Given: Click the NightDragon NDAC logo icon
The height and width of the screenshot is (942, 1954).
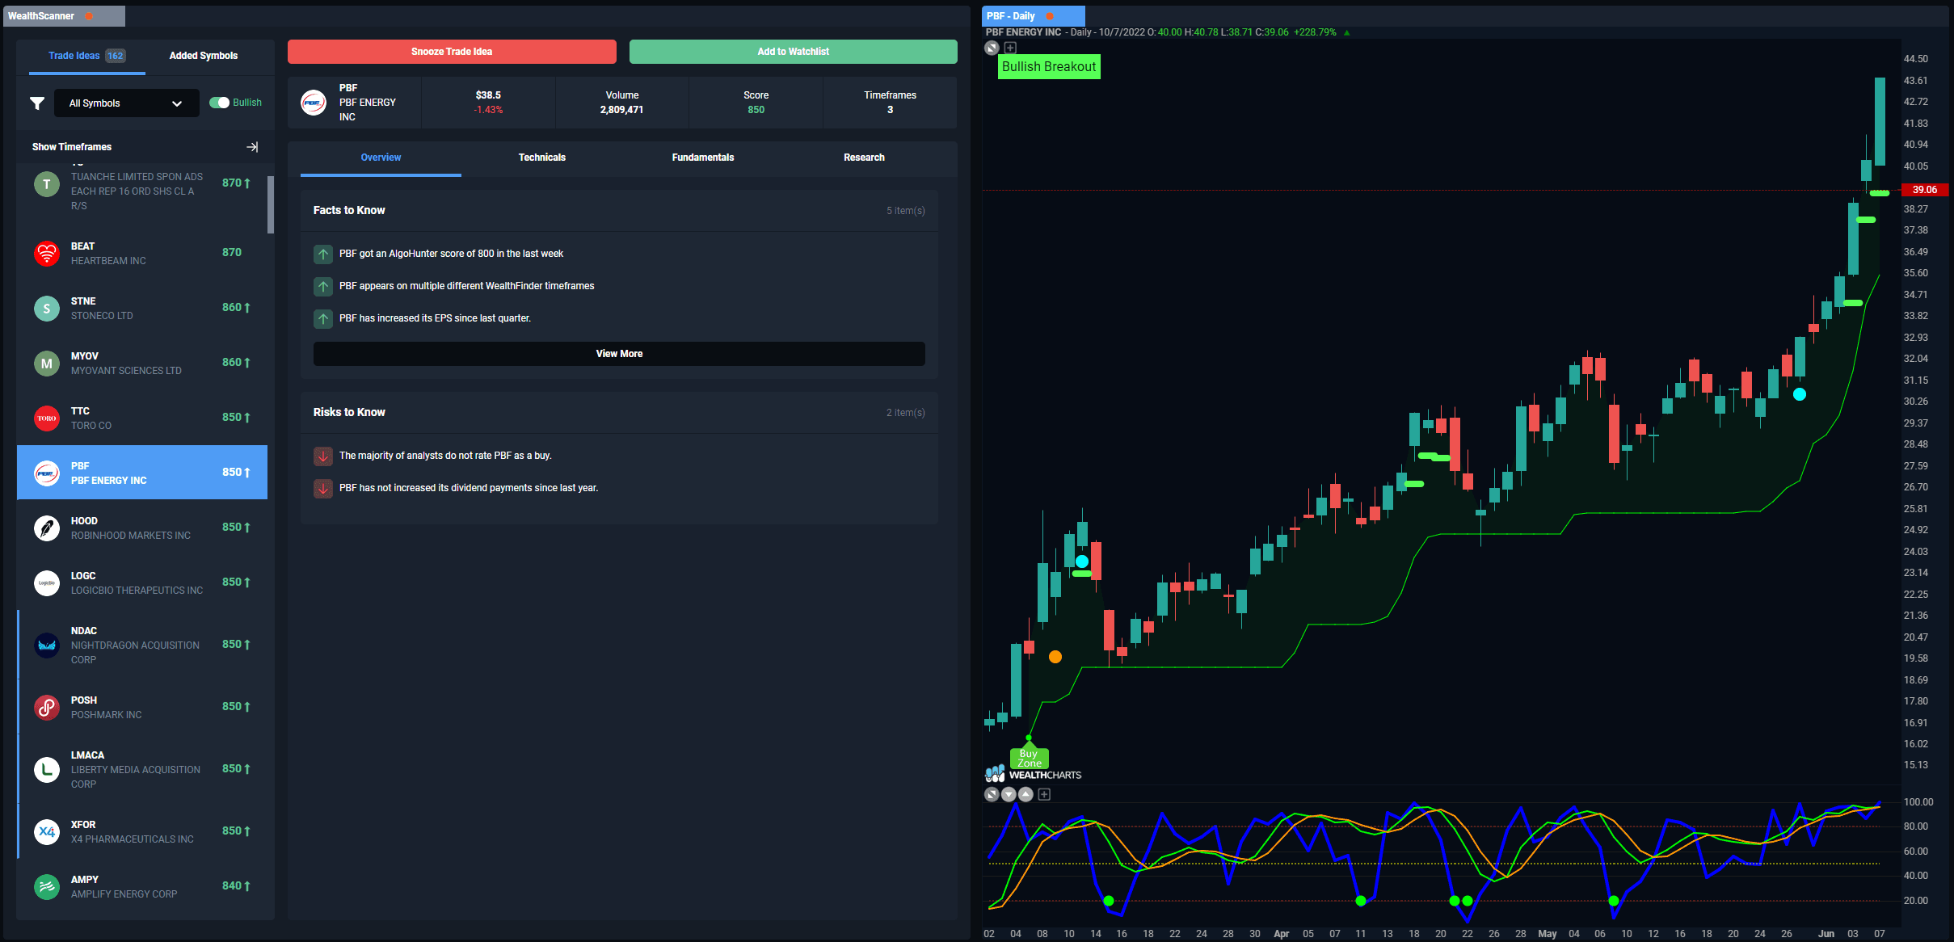Looking at the screenshot, I should coord(47,646).
